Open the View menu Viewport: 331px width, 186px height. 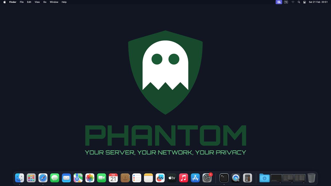tap(37, 2)
